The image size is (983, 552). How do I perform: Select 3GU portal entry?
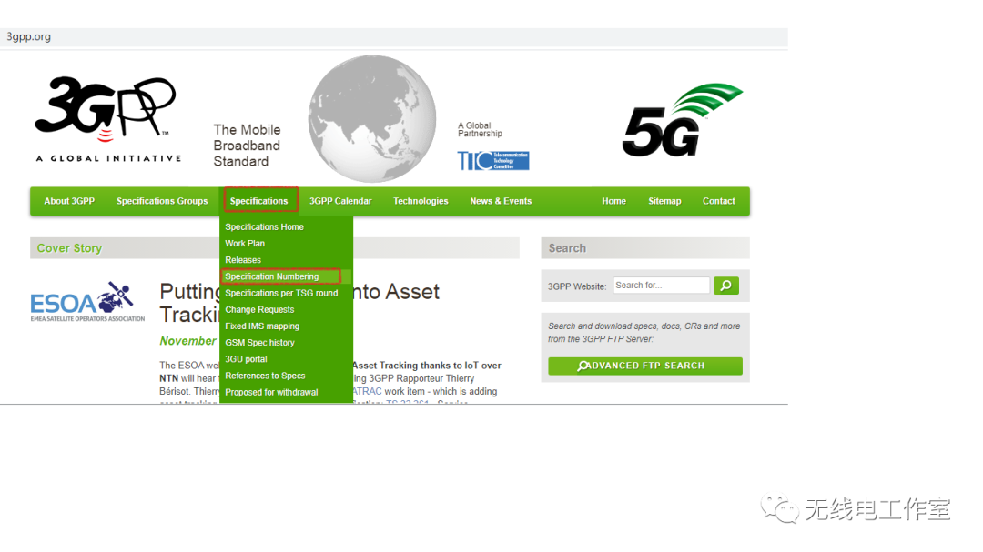246,359
